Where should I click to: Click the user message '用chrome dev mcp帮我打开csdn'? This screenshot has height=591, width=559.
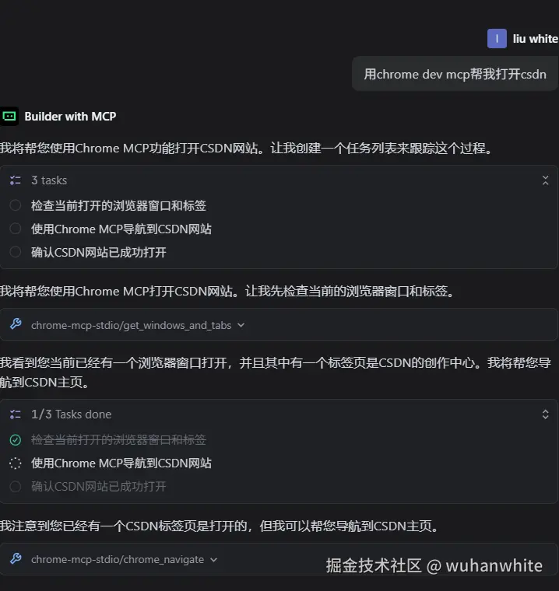[455, 74]
